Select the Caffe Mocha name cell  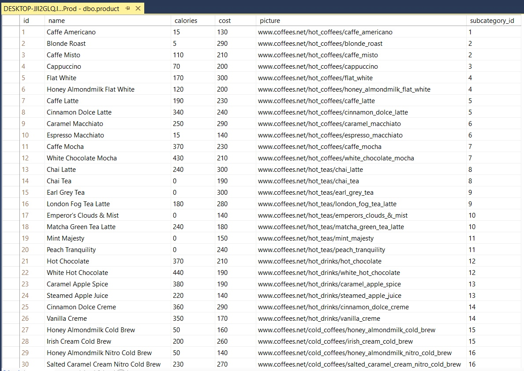point(108,147)
